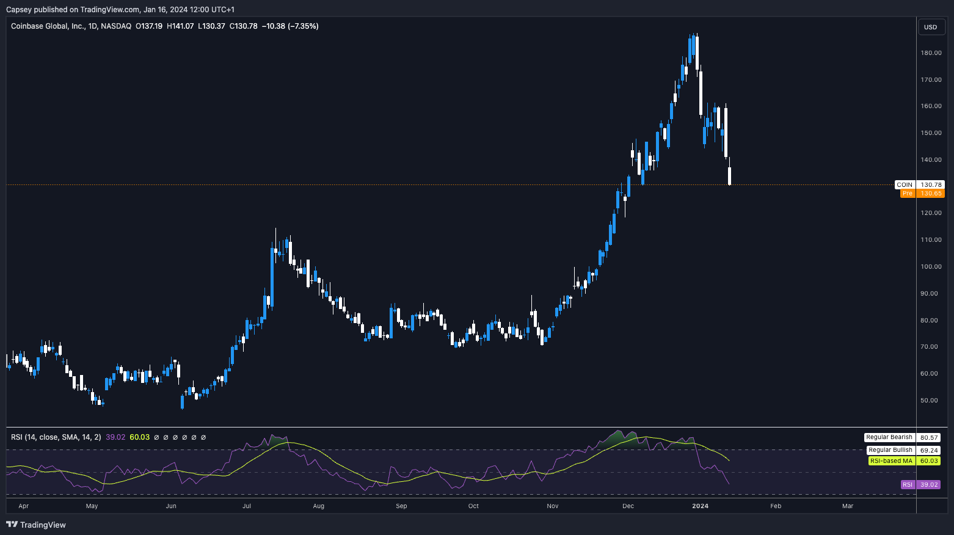
Task: Click the Jul label on the time axis
Action: pyautogui.click(x=247, y=506)
